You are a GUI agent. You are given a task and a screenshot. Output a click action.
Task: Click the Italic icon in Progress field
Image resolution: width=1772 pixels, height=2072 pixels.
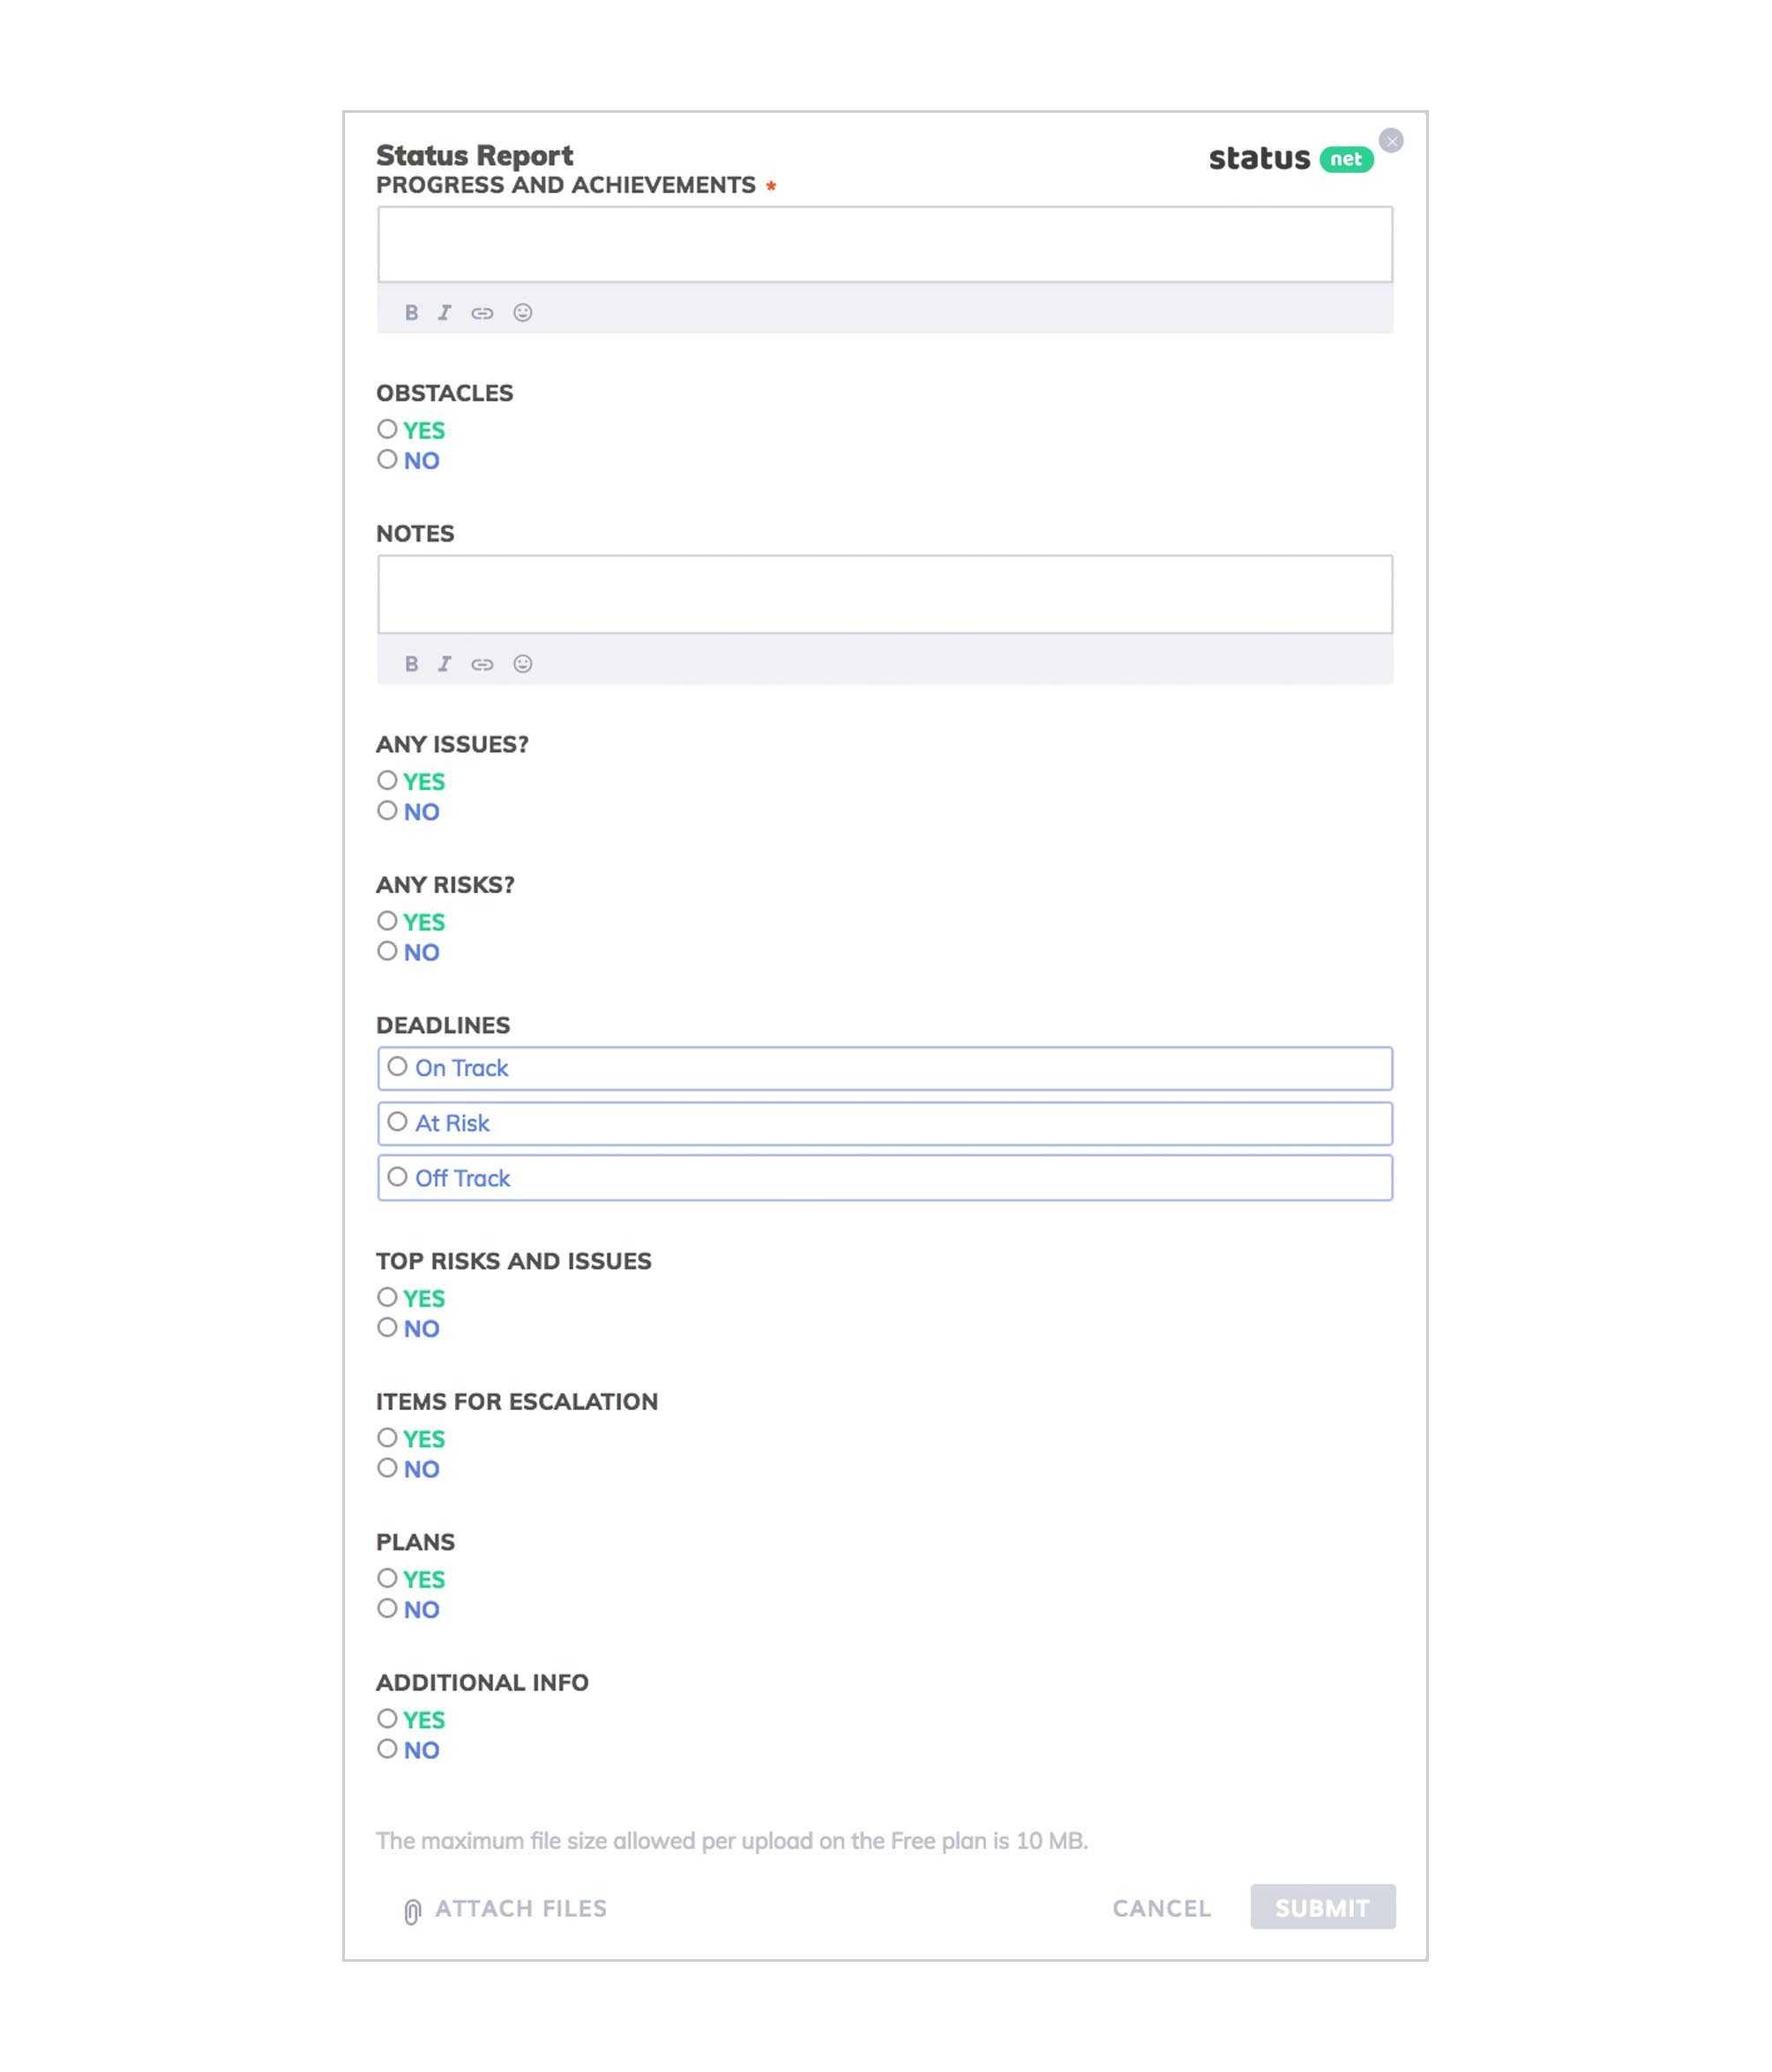[446, 313]
